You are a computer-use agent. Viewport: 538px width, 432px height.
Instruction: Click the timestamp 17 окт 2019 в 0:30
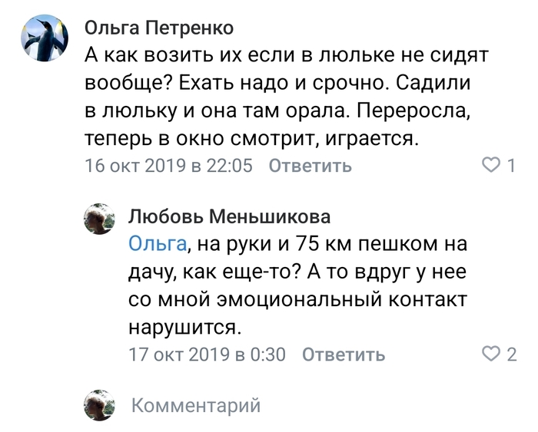(x=207, y=355)
